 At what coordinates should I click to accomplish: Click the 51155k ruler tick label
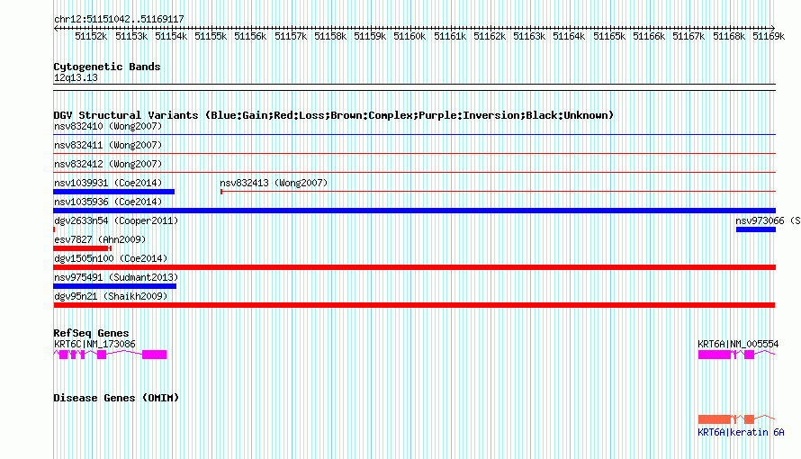[211, 36]
